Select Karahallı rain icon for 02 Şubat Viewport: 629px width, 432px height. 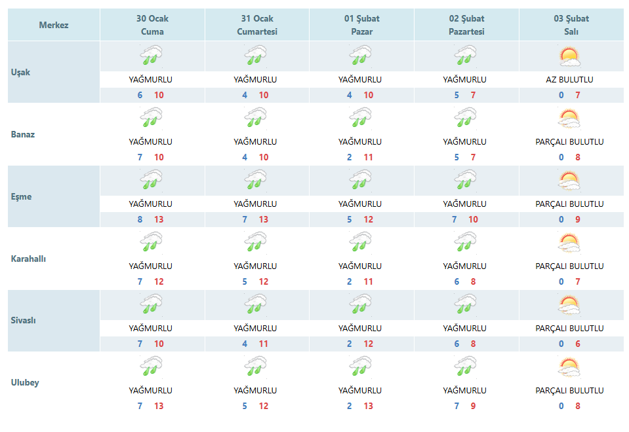[465, 242]
